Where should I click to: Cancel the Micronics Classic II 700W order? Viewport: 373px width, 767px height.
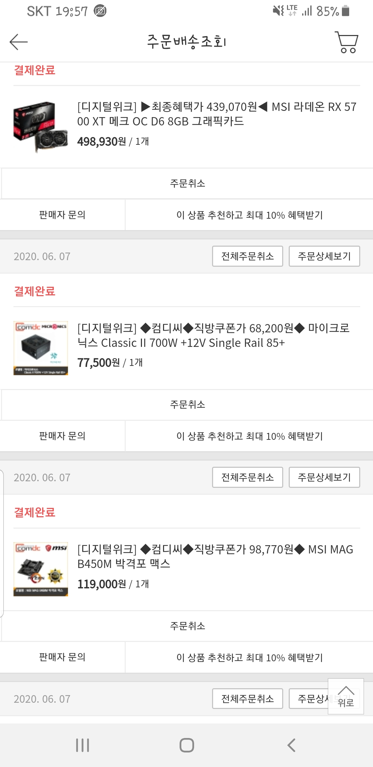pyautogui.click(x=187, y=405)
